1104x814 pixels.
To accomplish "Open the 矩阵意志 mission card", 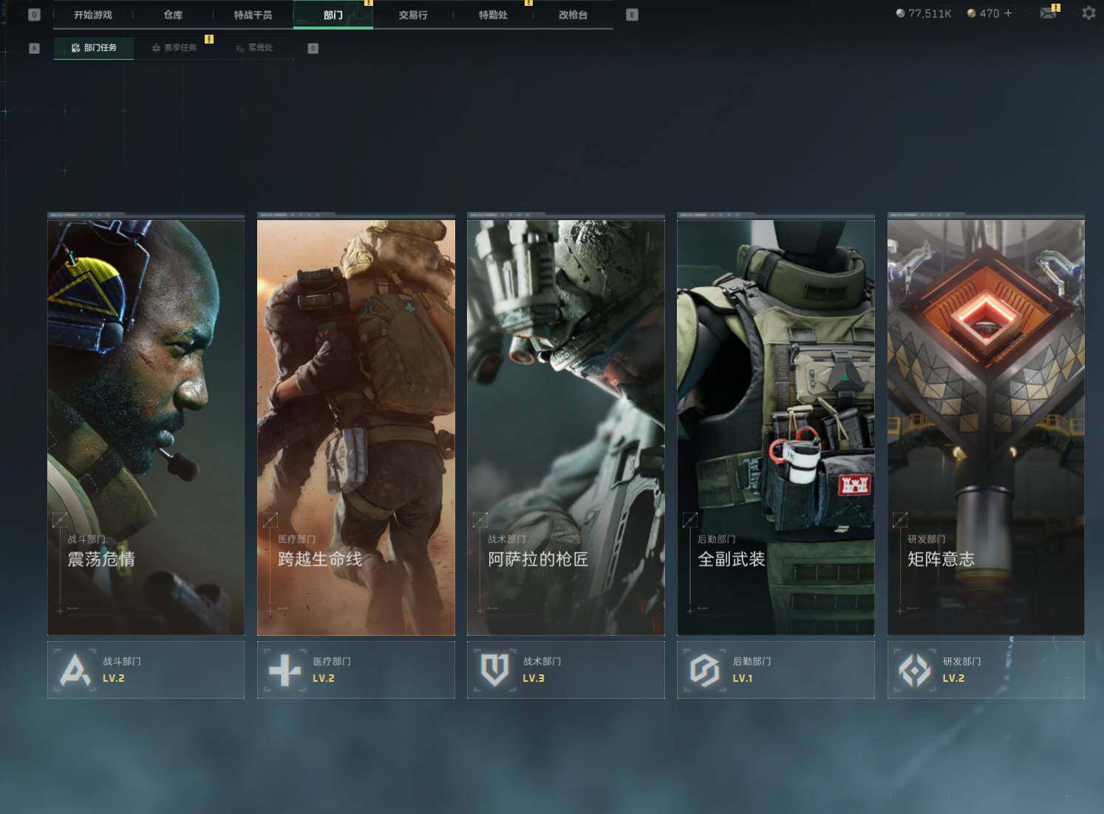I will pos(986,425).
